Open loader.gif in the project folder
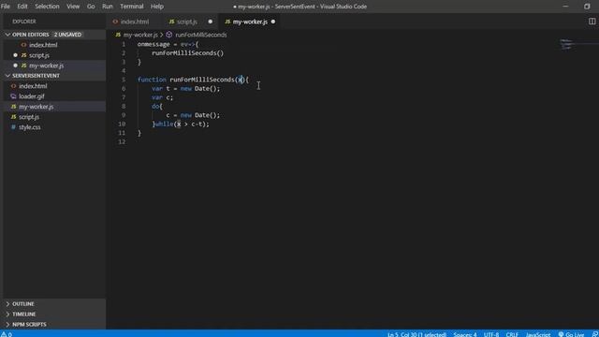This screenshot has width=599, height=337. [32, 96]
